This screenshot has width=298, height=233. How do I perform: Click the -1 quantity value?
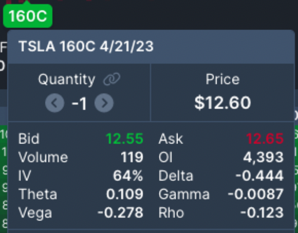(80, 104)
